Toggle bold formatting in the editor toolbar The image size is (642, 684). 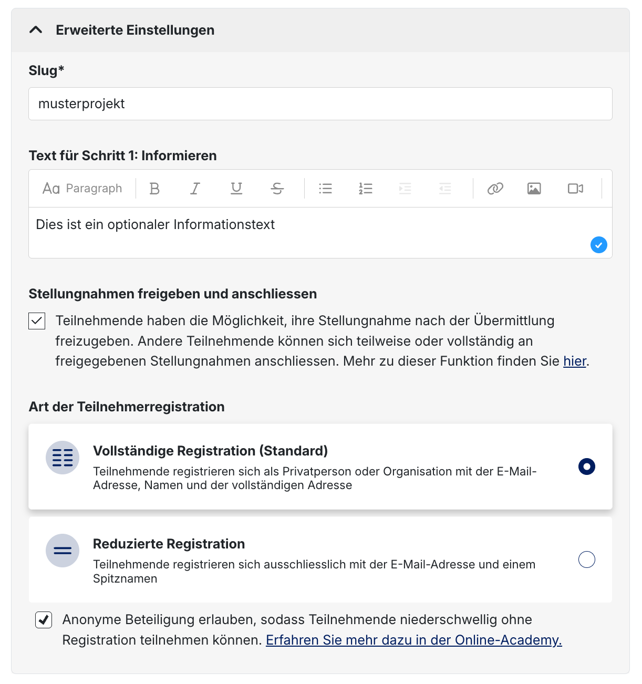point(154,189)
